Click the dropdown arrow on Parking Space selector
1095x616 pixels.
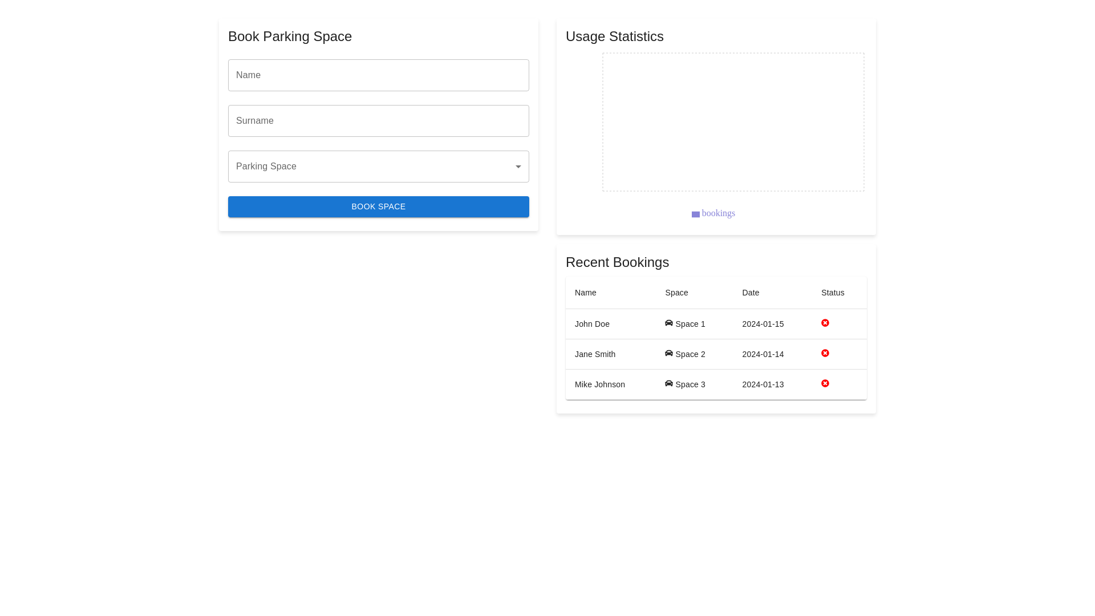(x=518, y=166)
